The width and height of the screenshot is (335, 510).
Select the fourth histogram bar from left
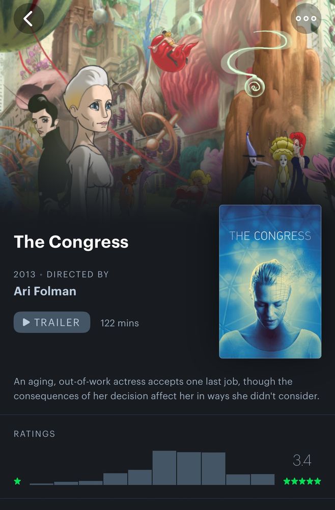tap(115, 479)
